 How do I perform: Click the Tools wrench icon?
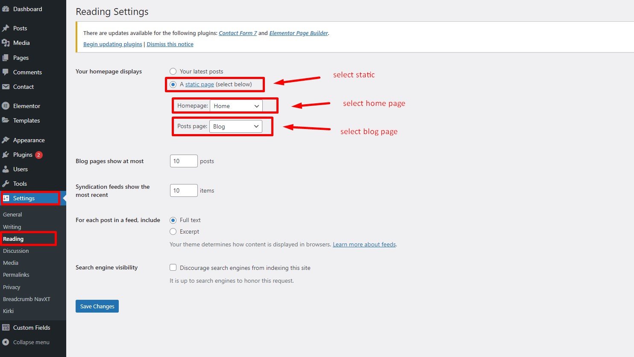[x=6, y=184]
